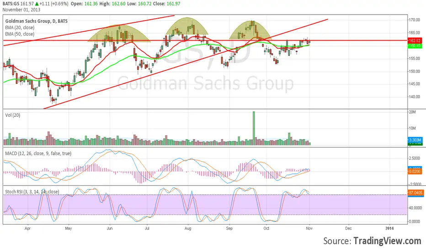Click the Apr label on the time axis
The height and width of the screenshot is (251, 426).
27,229
